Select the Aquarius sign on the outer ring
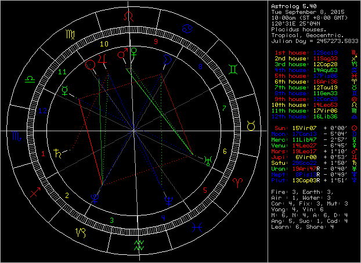Viewport: 361px width, 263px height. click(x=139, y=244)
